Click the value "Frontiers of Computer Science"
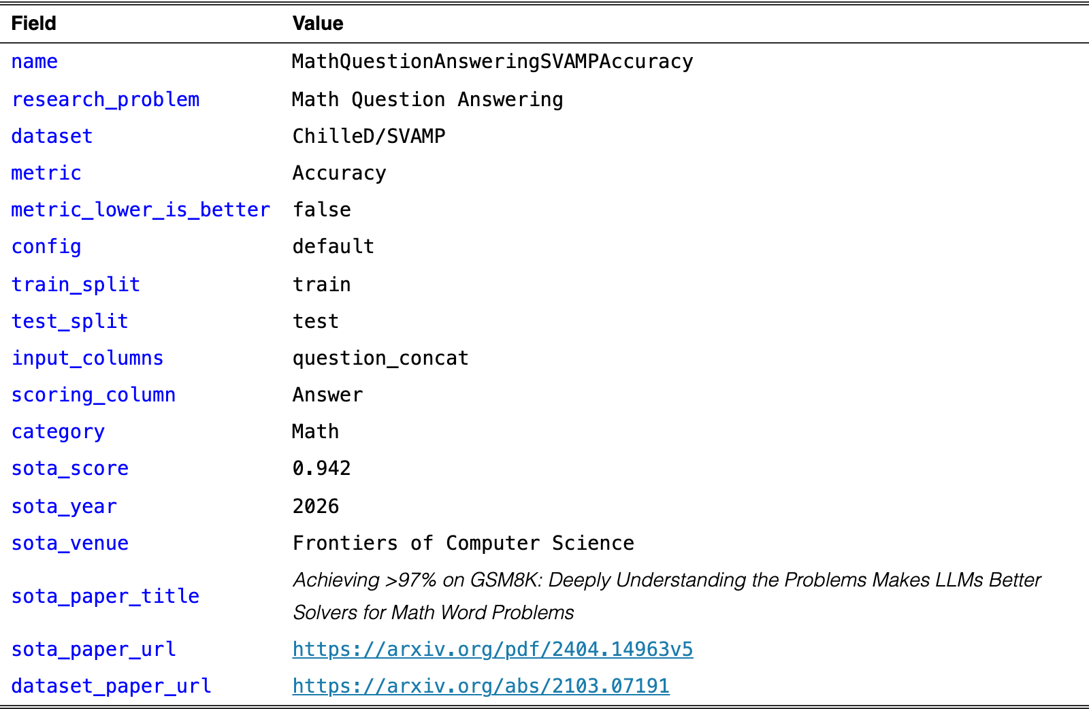The height and width of the screenshot is (709, 1089). coord(464,543)
